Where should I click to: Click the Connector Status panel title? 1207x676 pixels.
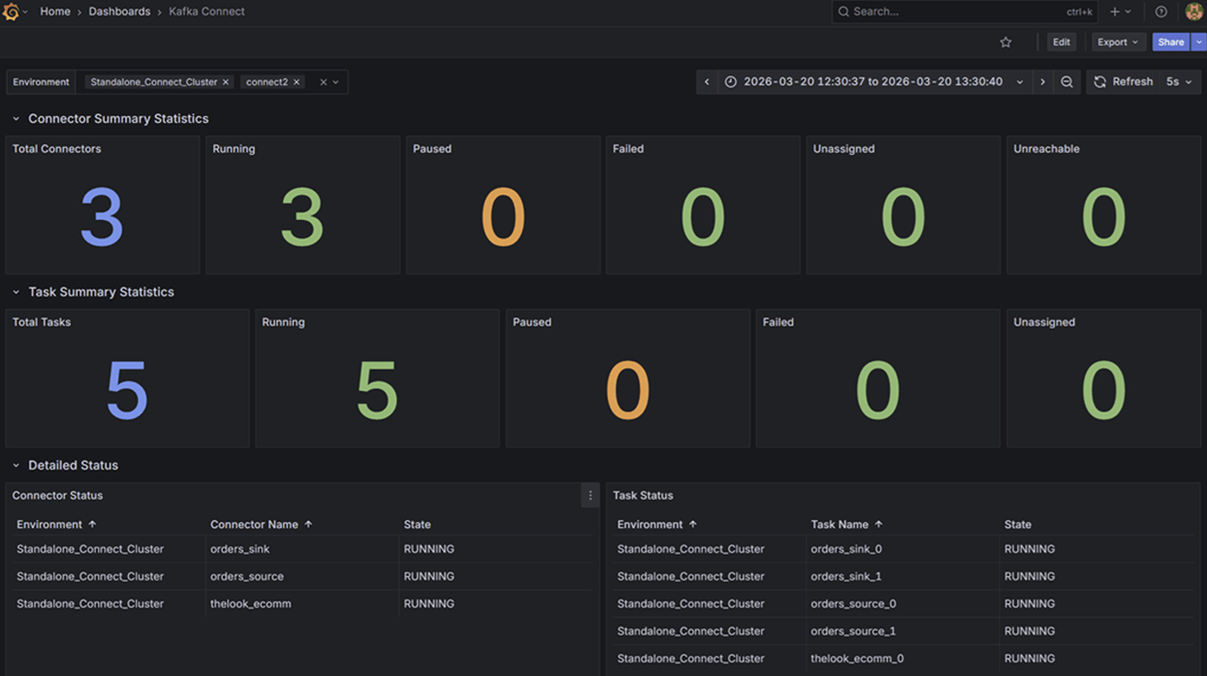click(57, 496)
